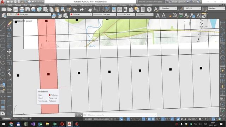This screenshot has width=226, height=127.
Task: Open the Рисование menu
Action: tap(62, 5)
